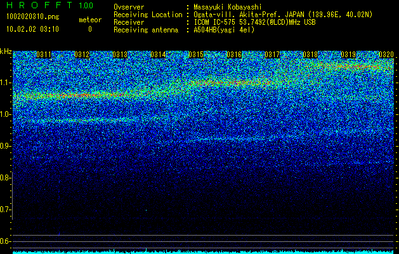Click the Receiver label
Viewport: 399px width, 254px height.
pyautogui.click(x=129, y=22)
